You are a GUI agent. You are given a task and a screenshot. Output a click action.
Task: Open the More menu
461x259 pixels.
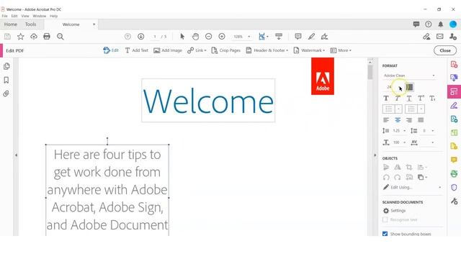coord(341,50)
